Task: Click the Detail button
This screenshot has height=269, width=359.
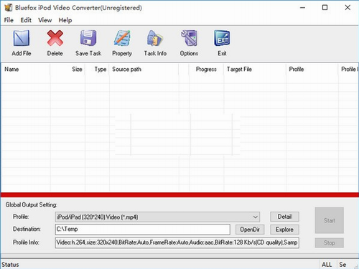Action: click(284, 217)
